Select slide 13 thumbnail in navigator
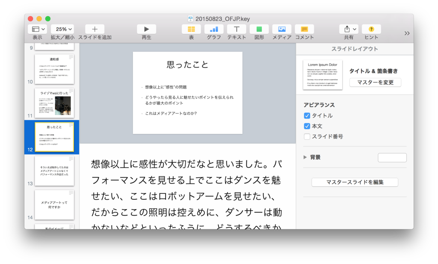Viewport: 438px width, 264px height. 54,171
